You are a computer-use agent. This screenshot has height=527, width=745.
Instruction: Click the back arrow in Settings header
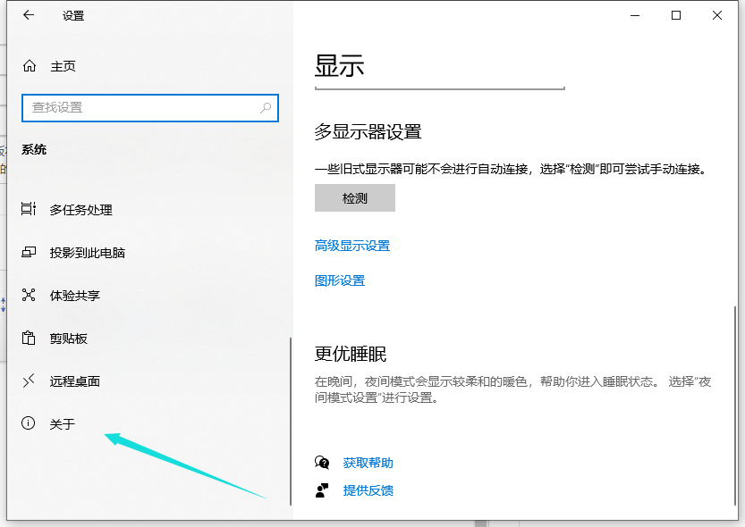tap(29, 16)
